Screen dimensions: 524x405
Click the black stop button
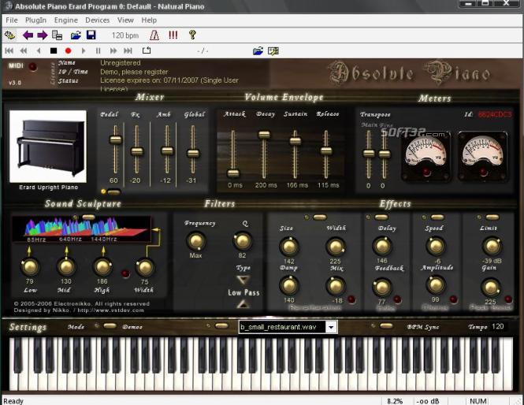pos(54,50)
